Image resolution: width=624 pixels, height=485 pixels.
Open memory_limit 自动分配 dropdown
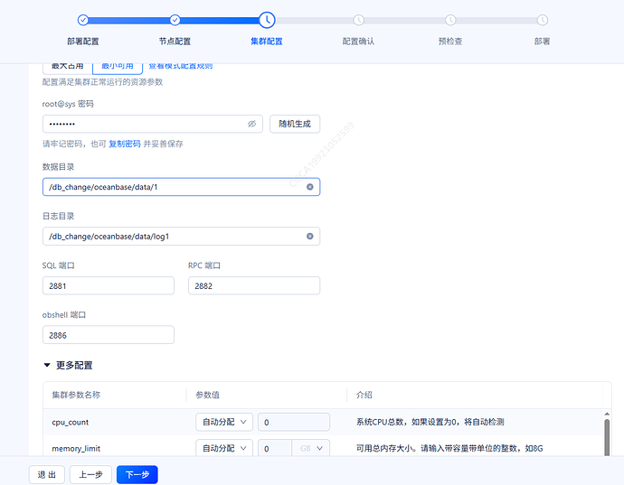click(224, 448)
